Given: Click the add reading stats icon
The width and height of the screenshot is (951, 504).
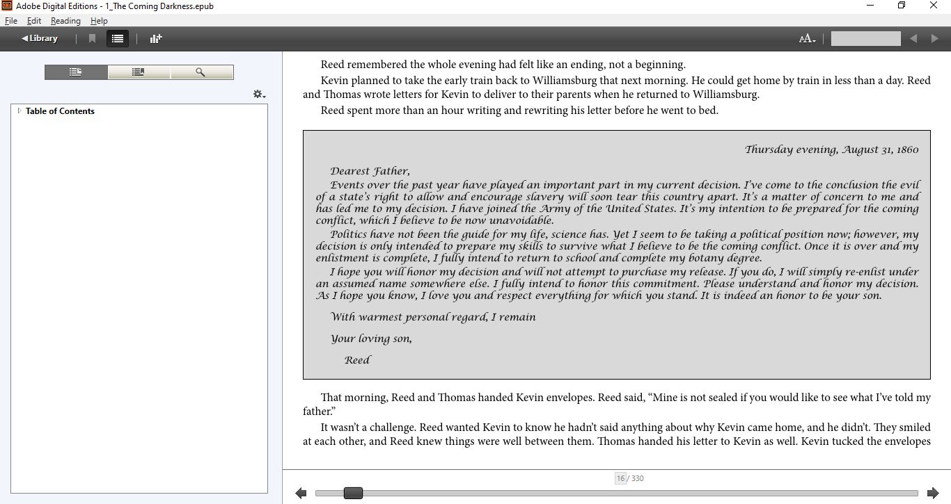Looking at the screenshot, I should pos(156,39).
